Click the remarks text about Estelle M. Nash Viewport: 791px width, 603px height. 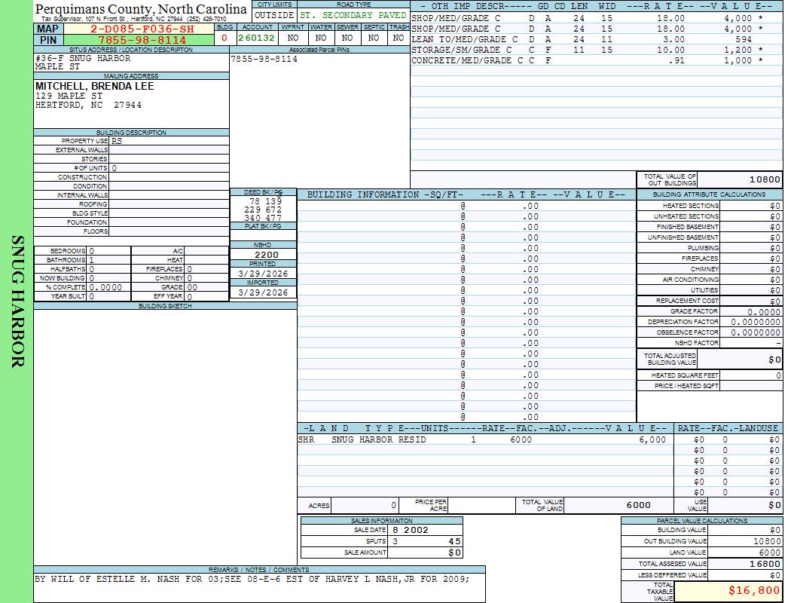click(252, 580)
